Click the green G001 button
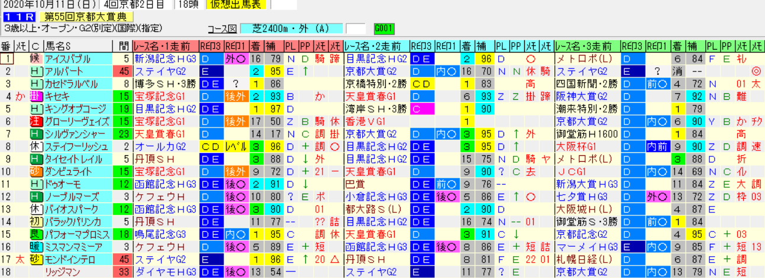 point(384,28)
